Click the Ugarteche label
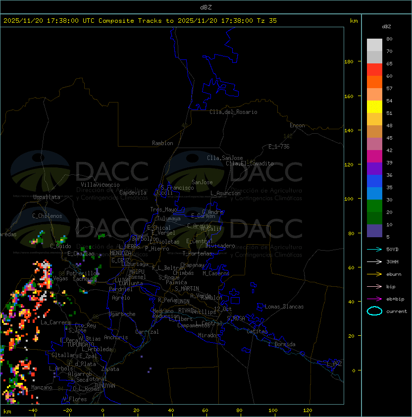Image resolution: width=412 pixels, height=417 pixels. pyautogui.click(x=122, y=314)
